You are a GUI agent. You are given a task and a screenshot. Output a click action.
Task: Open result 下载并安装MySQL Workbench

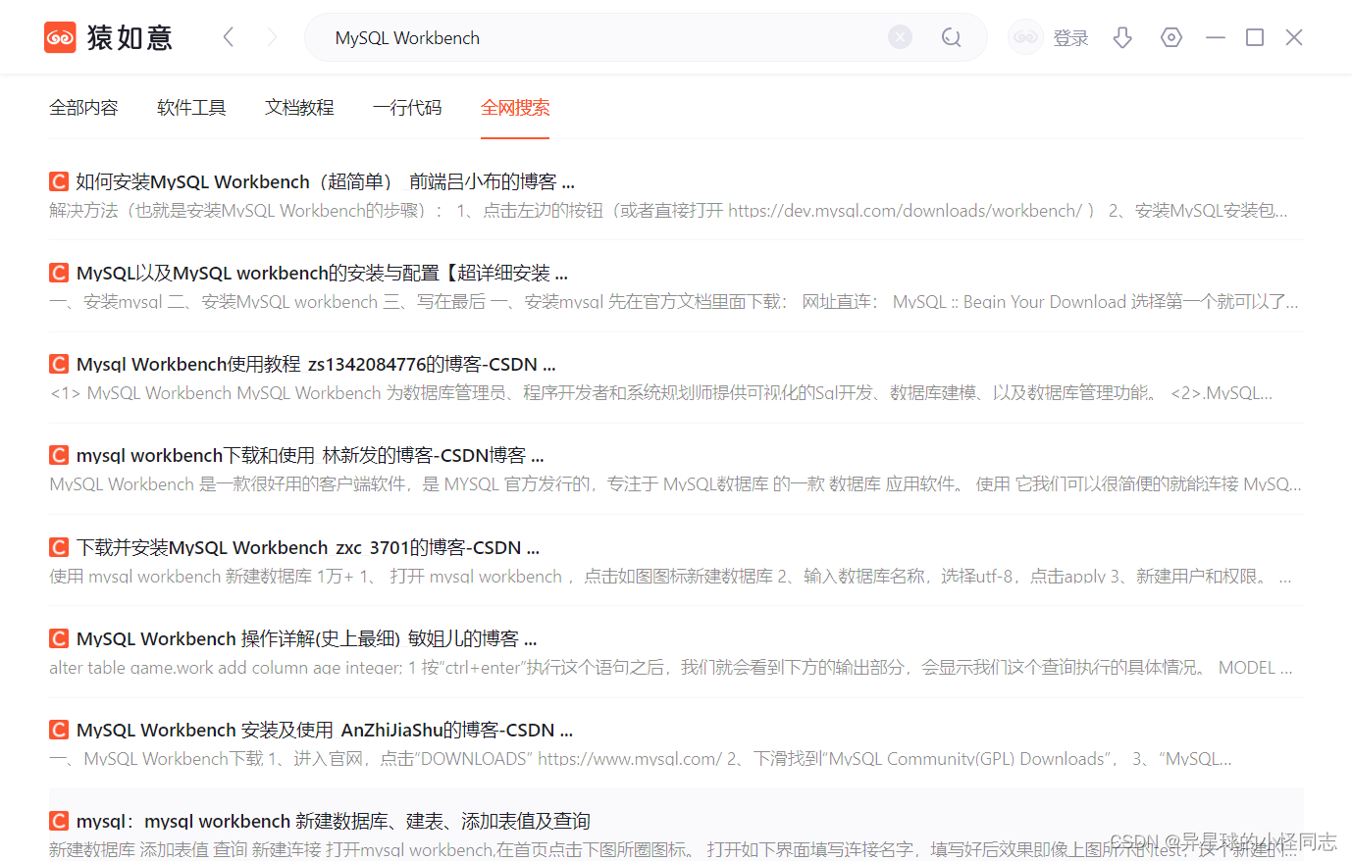coord(308,547)
